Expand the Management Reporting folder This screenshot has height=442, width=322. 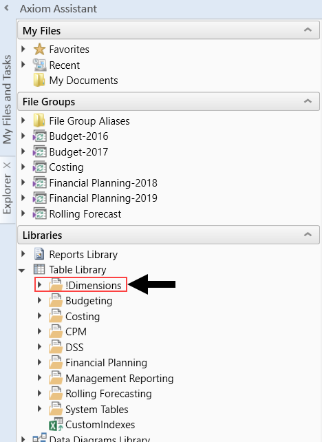coord(39,377)
